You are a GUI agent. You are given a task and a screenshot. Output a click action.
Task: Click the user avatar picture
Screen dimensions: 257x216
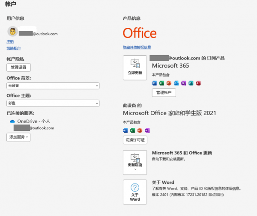point(12,31)
